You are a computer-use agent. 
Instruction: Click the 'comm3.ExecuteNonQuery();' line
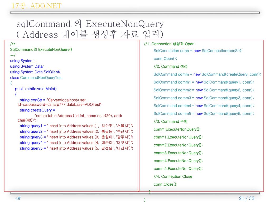(x=178, y=153)
